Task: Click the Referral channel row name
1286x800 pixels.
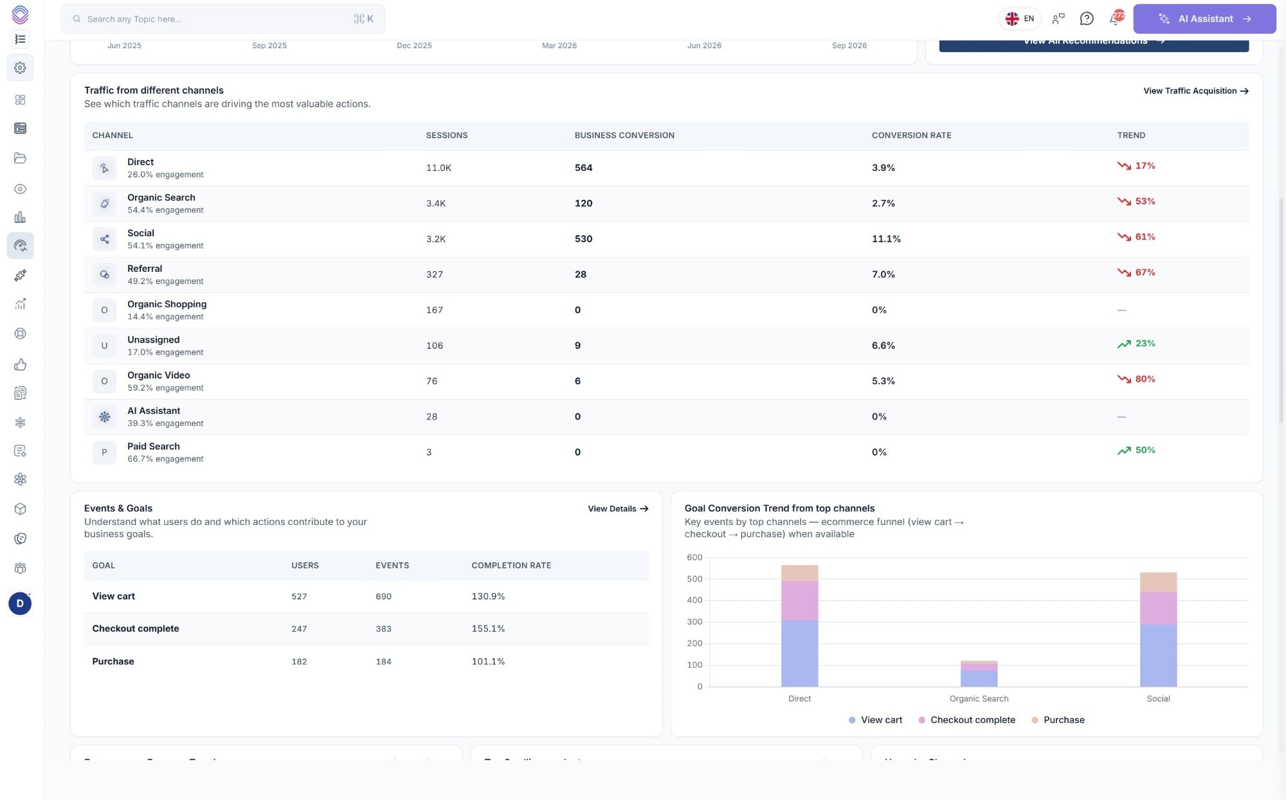Action: 145,269
